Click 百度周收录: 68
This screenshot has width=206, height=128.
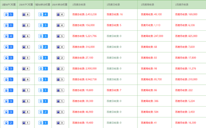coord(149,47)
